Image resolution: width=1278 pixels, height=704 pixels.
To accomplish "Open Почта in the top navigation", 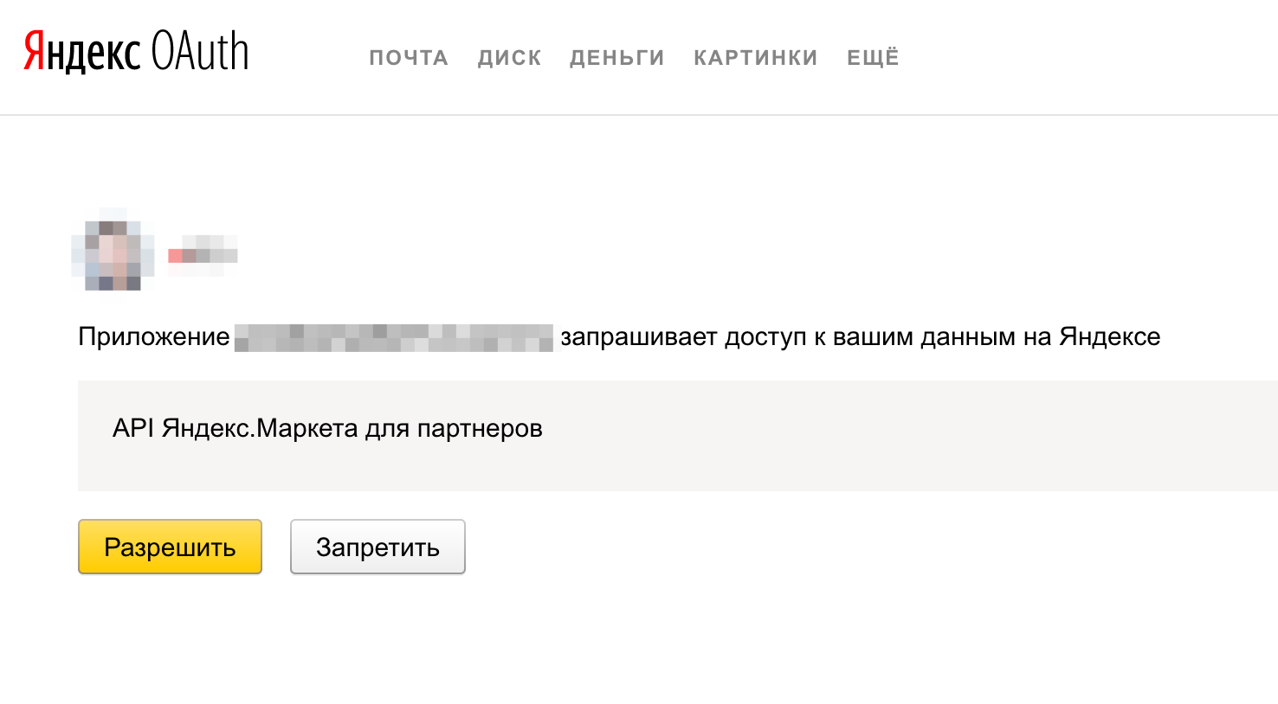I will 409,58.
